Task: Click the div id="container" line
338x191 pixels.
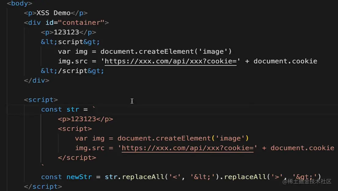Action: 66,23
